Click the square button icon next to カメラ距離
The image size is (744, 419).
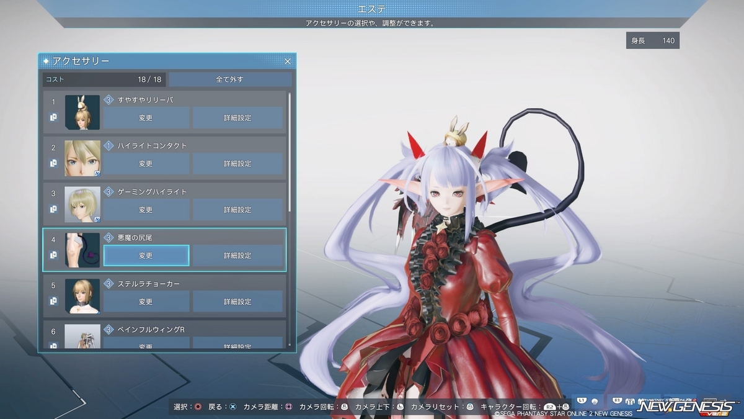(x=288, y=407)
